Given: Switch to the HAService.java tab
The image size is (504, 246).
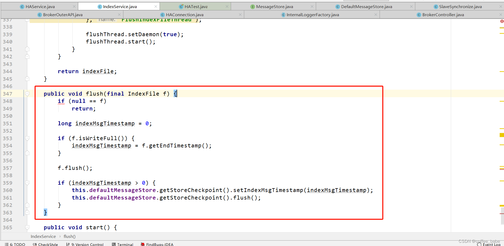Looking at the screenshot, I should pyautogui.click(x=40, y=6).
